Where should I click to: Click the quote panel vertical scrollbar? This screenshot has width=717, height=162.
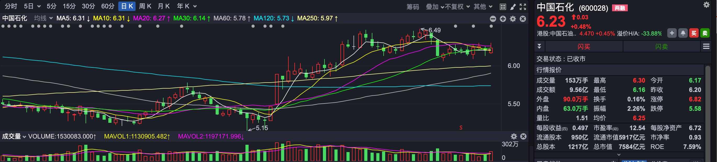tap(708, 108)
